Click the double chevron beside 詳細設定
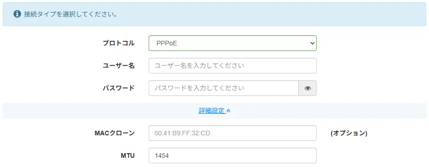 coord(229,111)
